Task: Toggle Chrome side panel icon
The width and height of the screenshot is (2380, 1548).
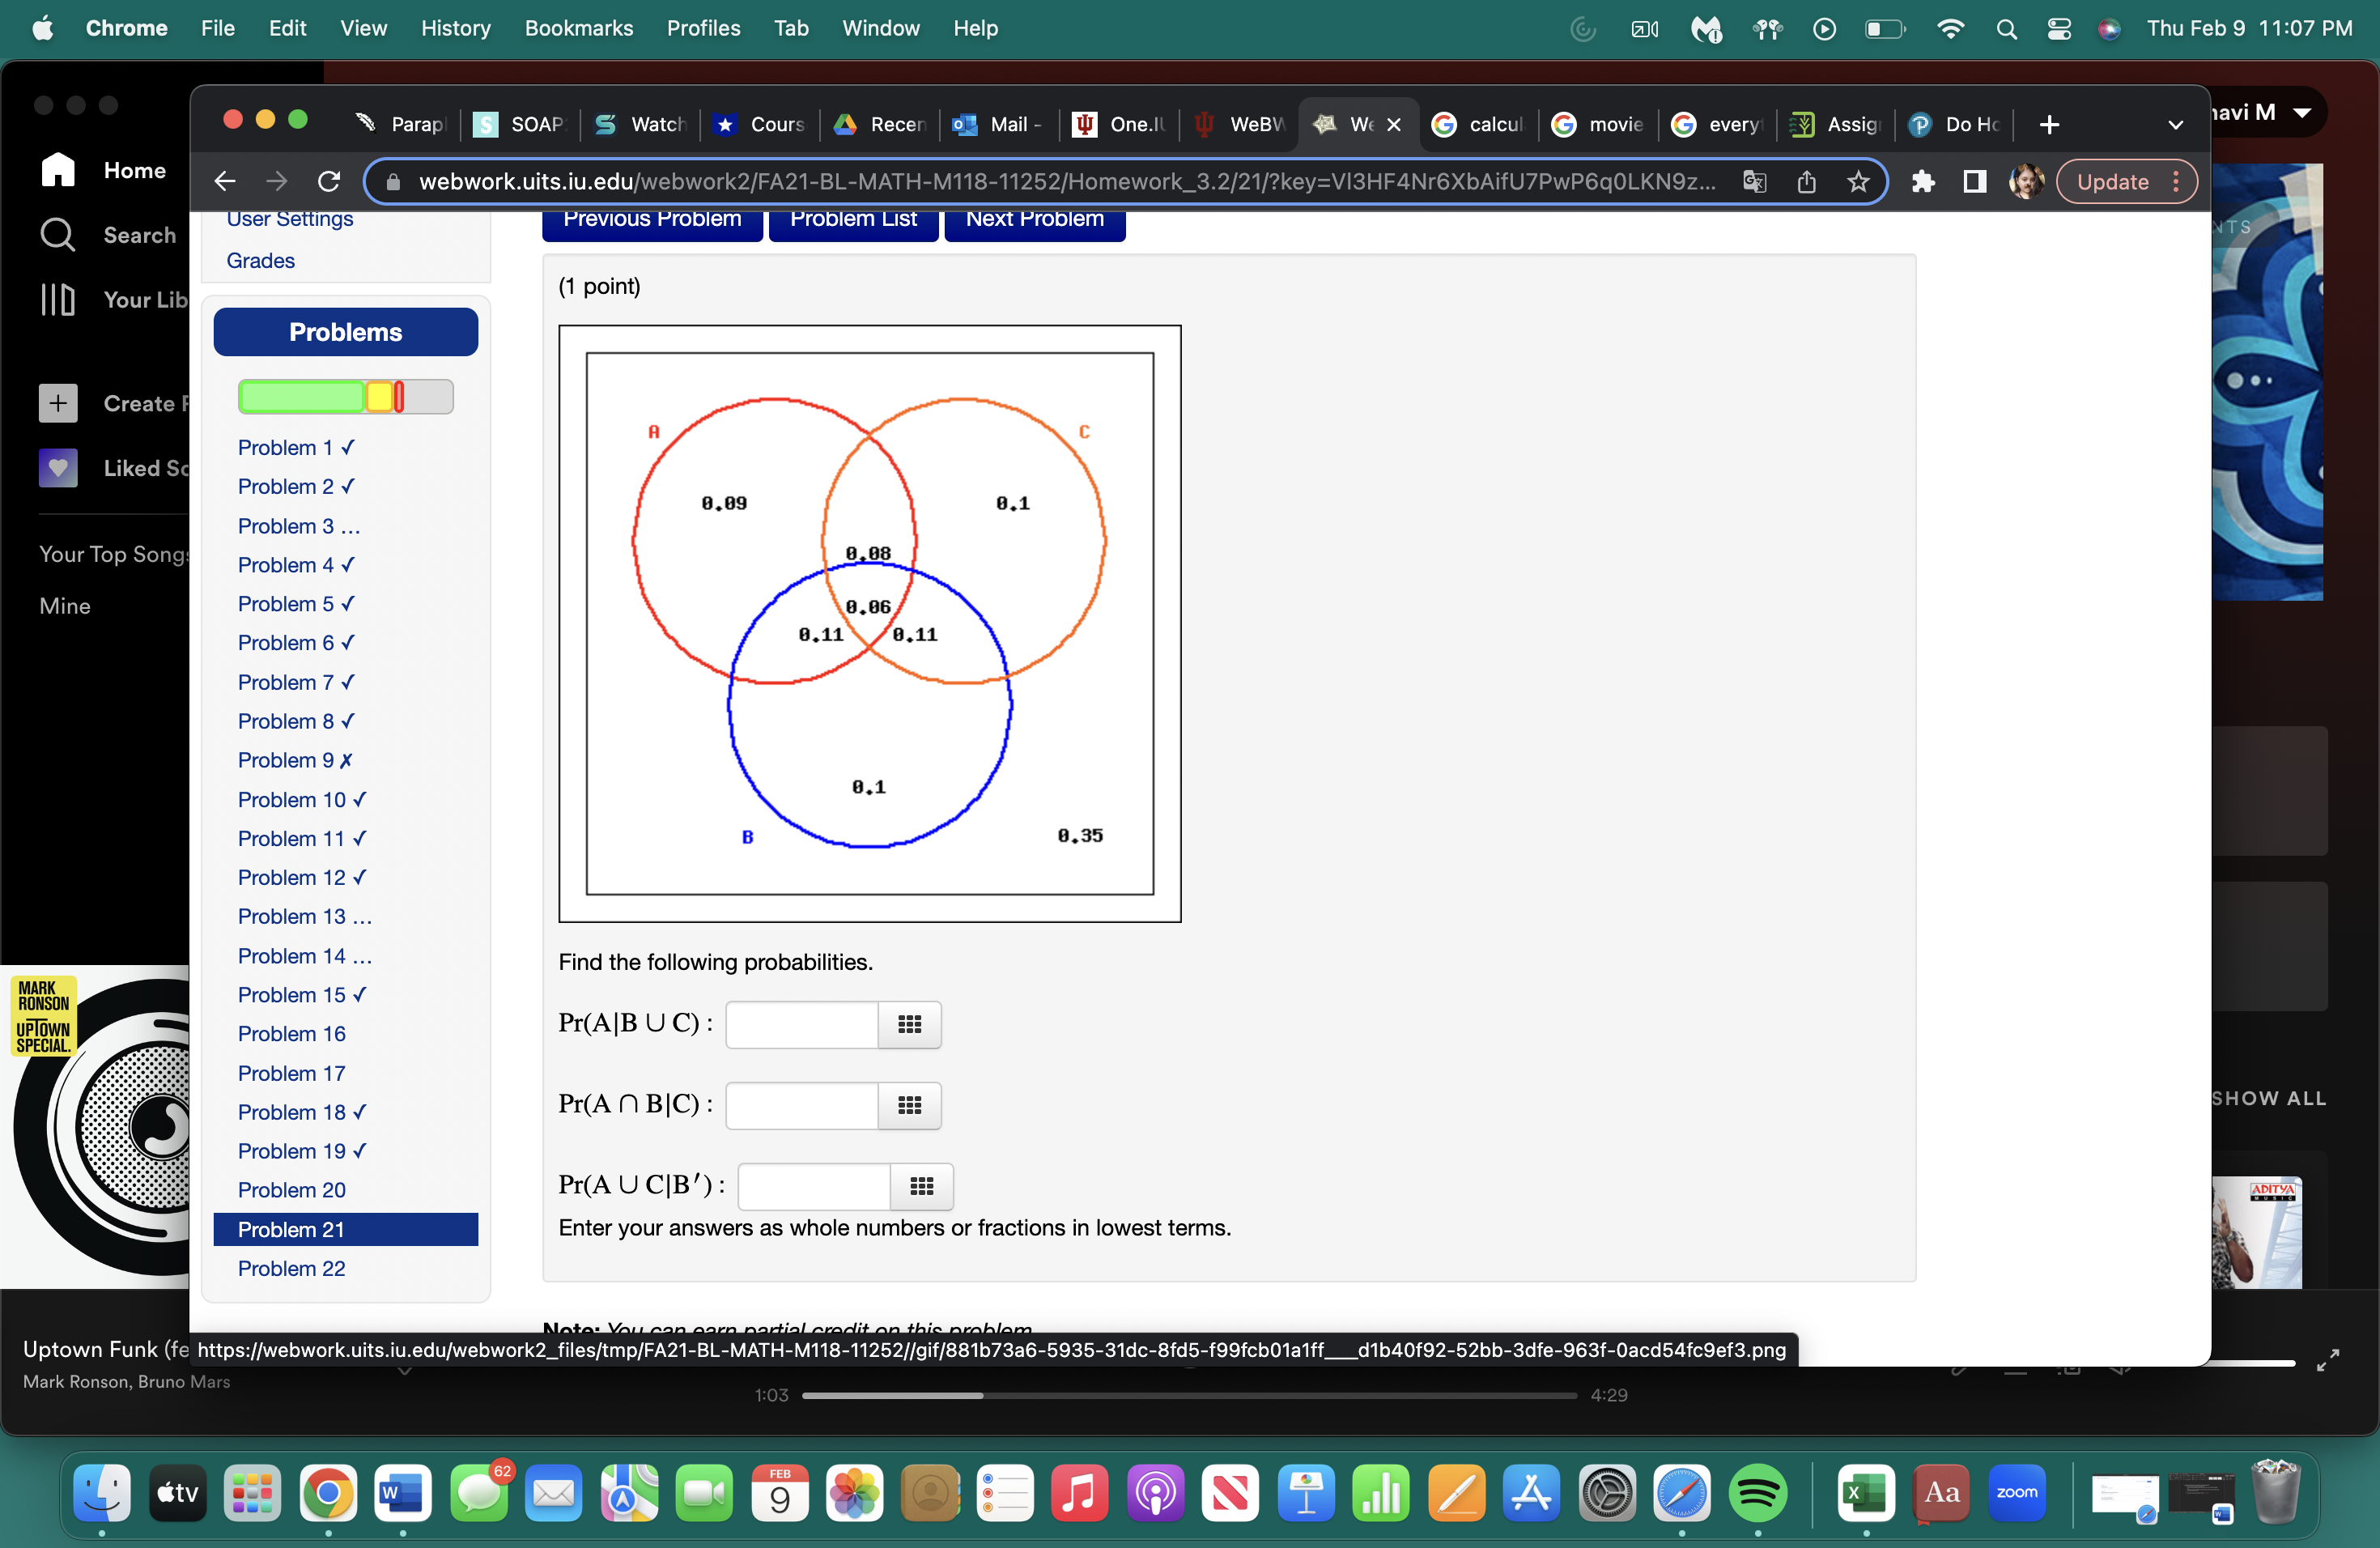Action: [x=1974, y=181]
